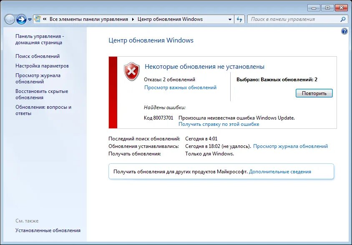Click 'Отказы: 2 обновлений' text

point(169,80)
